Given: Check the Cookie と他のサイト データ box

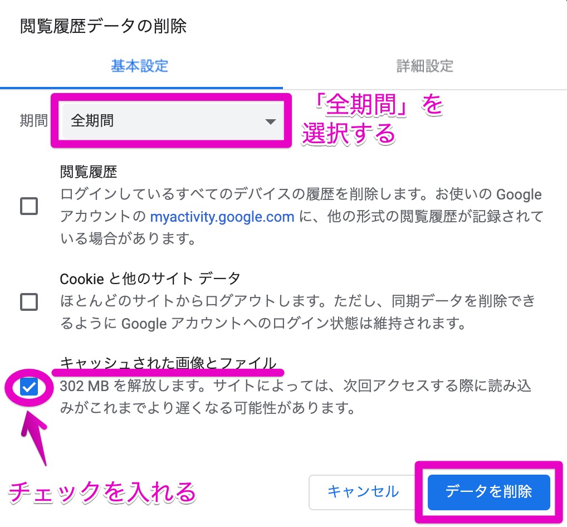Looking at the screenshot, I should click(29, 302).
